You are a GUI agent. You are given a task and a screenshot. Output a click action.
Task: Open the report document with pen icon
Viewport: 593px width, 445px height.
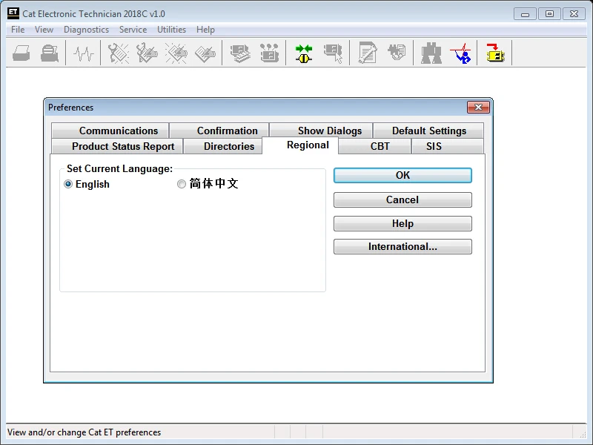pos(368,53)
